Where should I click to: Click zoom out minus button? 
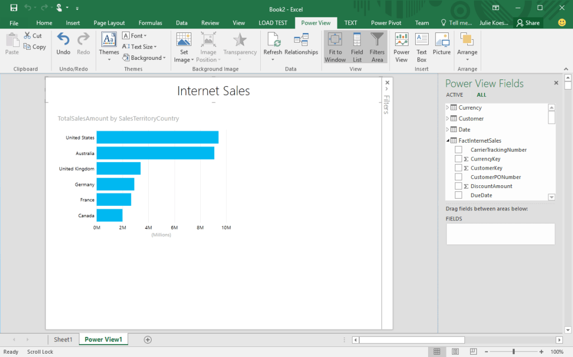point(486,351)
